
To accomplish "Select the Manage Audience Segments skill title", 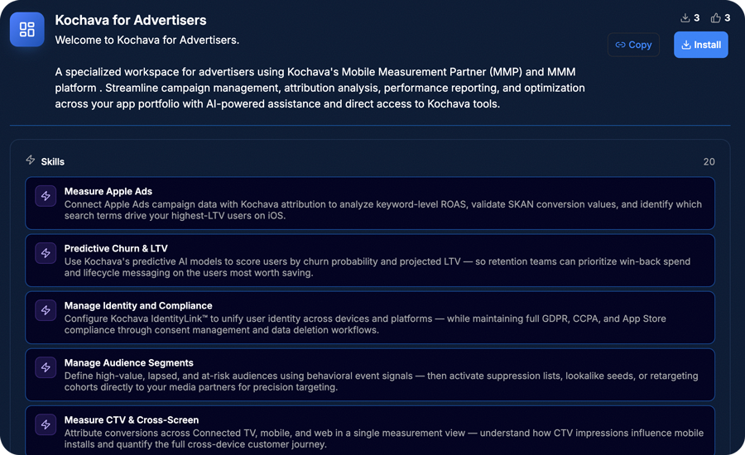I will point(129,363).
